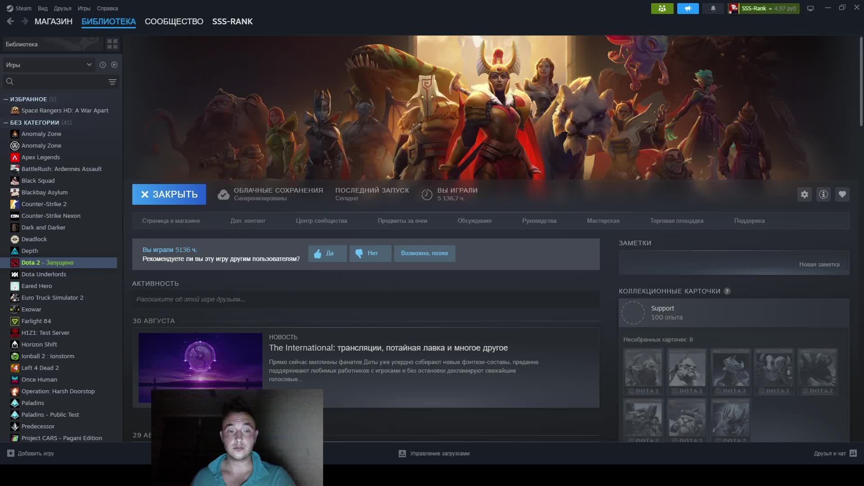Toggle recent activity sorting clock icon
The height and width of the screenshot is (486, 864).
(x=103, y=65)
